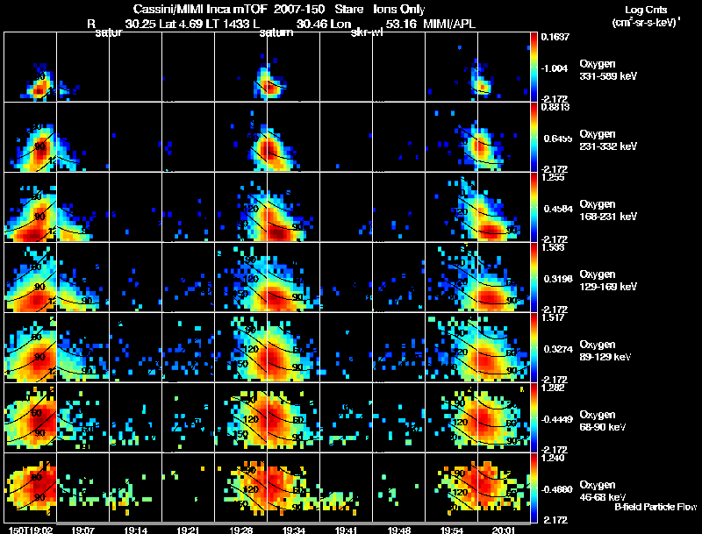Click the '1.282' colorbar maximum value

[x=553, y=388]
